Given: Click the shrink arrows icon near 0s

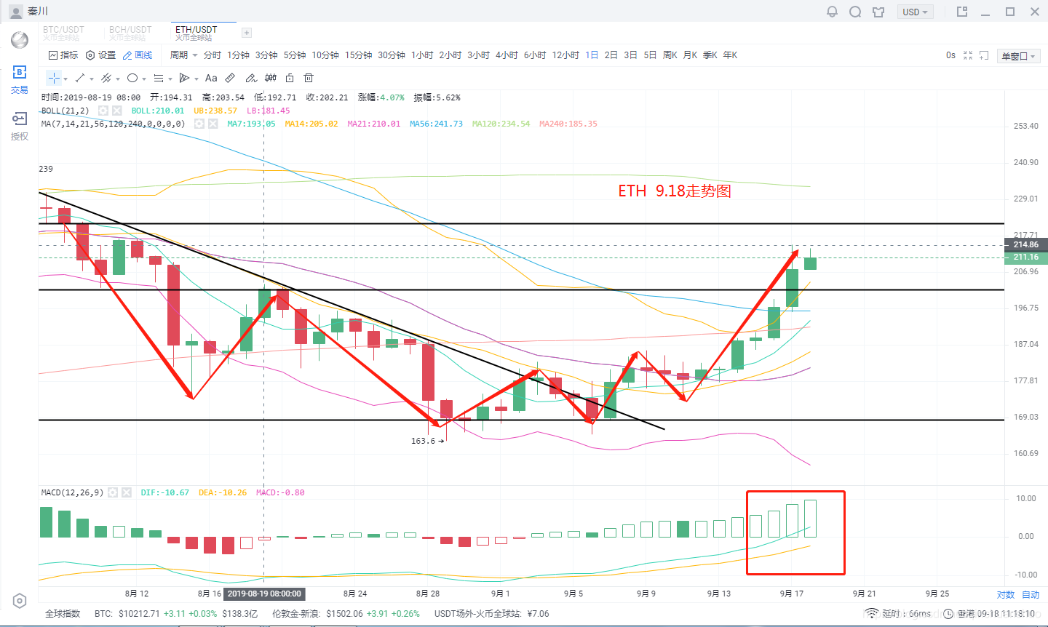Looking at the screenshot, I should coord(968,55).
